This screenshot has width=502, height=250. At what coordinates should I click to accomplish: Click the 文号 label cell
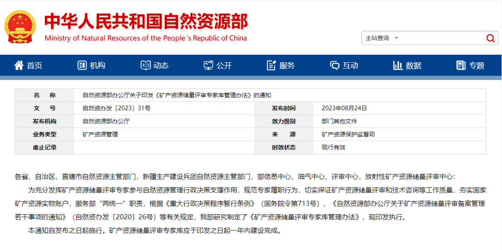tap(45, 108)
